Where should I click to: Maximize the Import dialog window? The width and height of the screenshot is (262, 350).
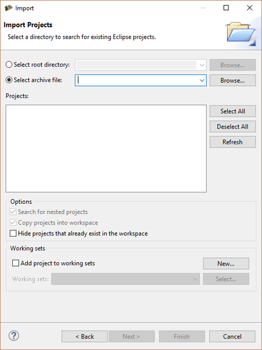tap(226, 8)
